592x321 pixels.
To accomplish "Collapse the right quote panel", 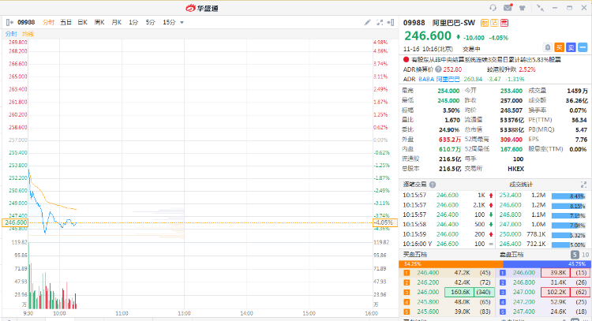I will click(391, 23).
